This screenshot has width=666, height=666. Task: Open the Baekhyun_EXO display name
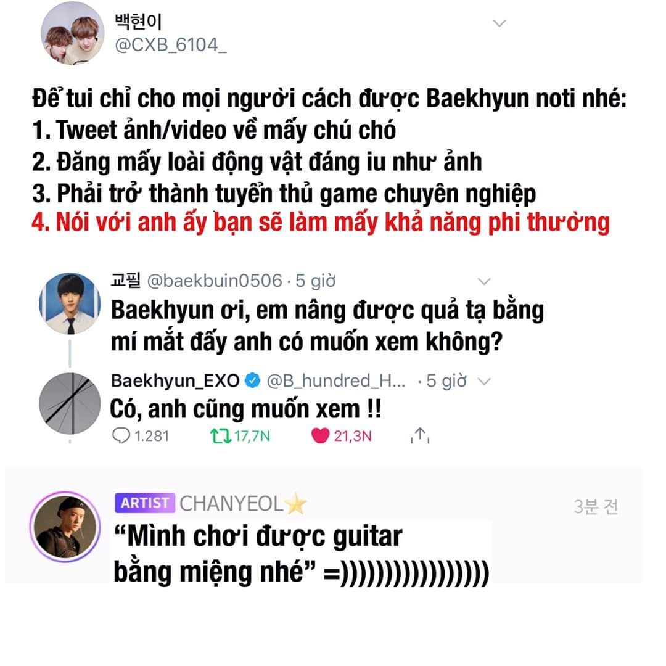175,380
